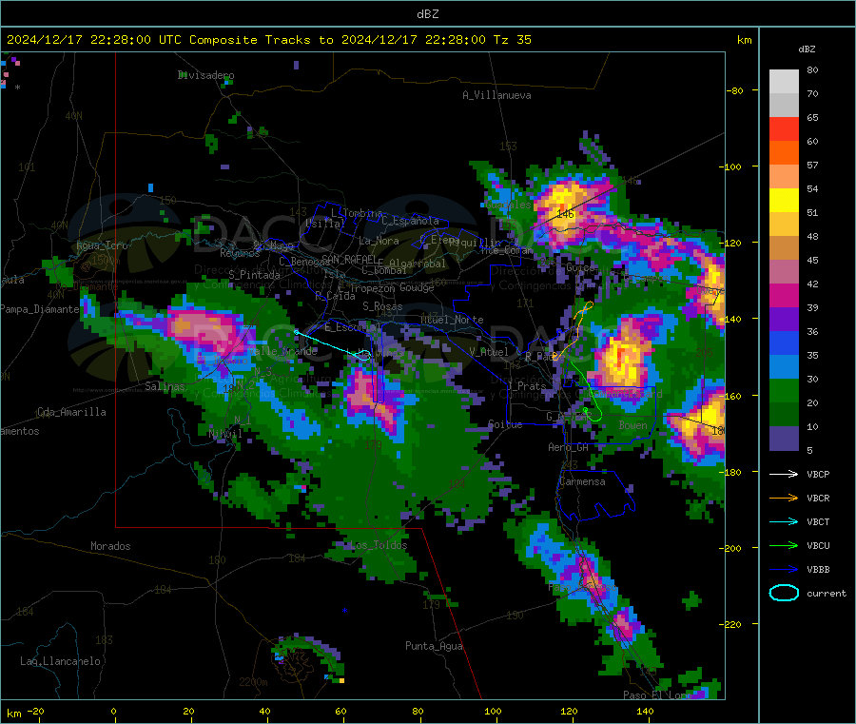Image resolution: width=856 pixels, height=724 pixels.
Task: Click the 'C_Española' place label
Action: tap(410, 221)
